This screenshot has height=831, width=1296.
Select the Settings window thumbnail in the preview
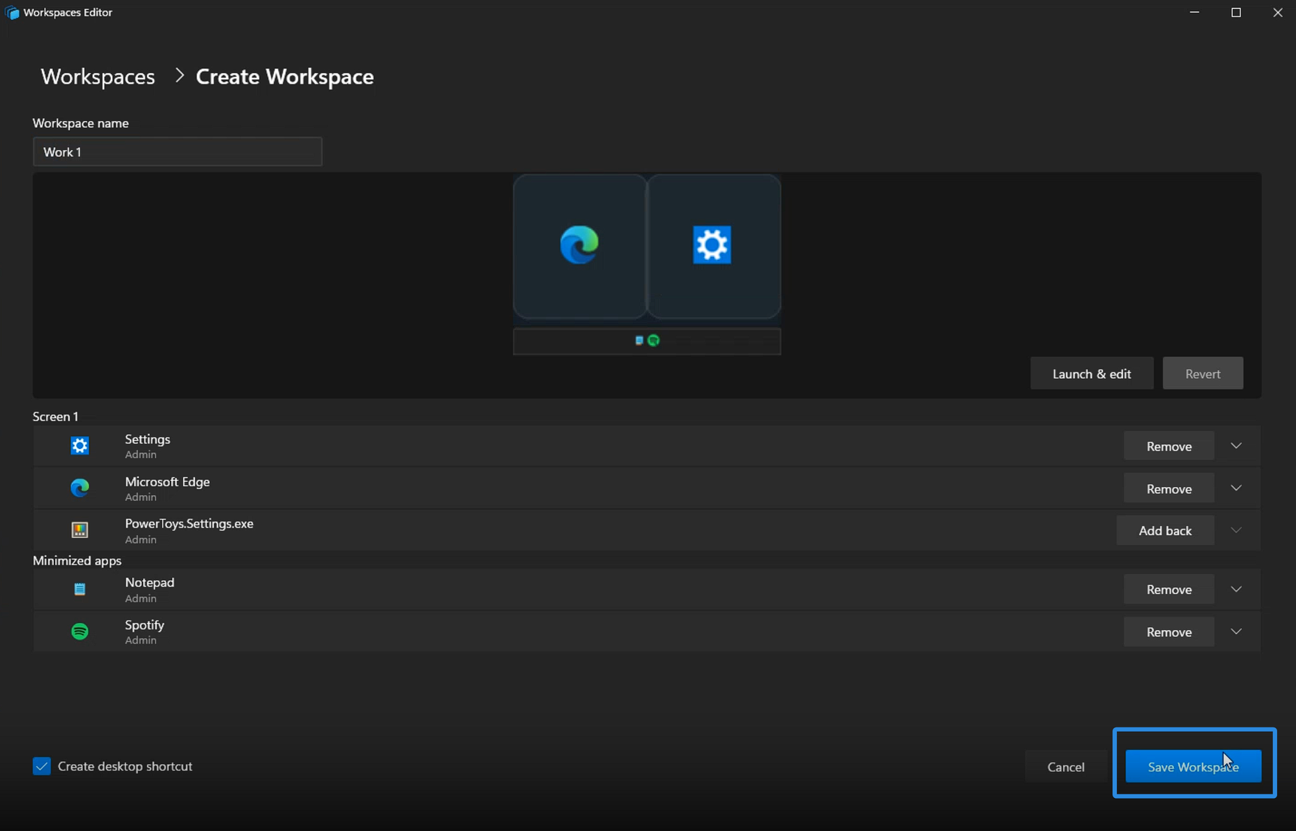713,246
